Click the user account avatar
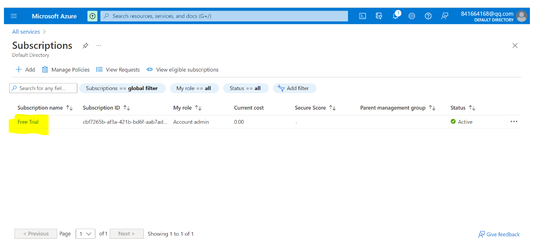Viewport: 543px width, 247px height. (522, 16)
